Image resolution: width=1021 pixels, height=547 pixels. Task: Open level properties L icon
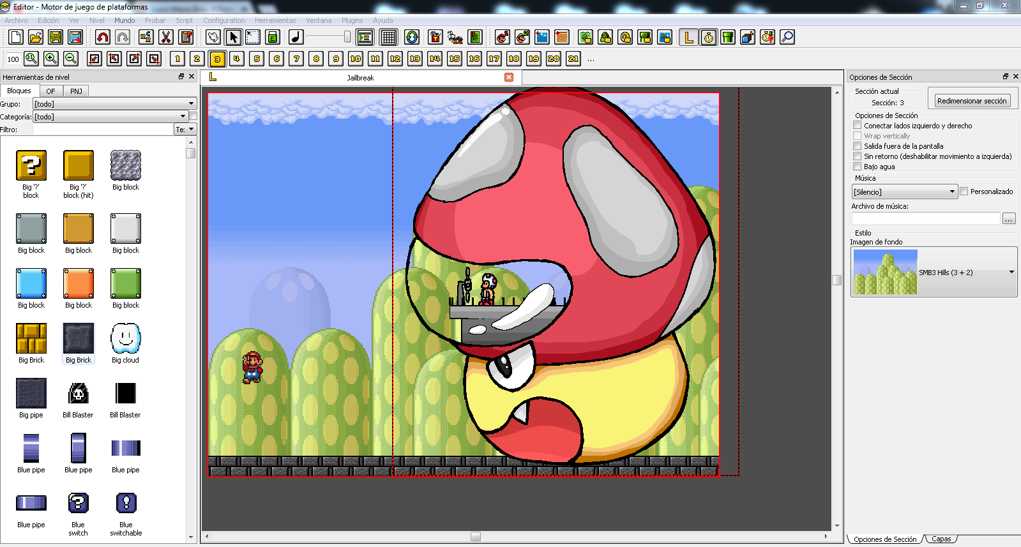(688, 37)
